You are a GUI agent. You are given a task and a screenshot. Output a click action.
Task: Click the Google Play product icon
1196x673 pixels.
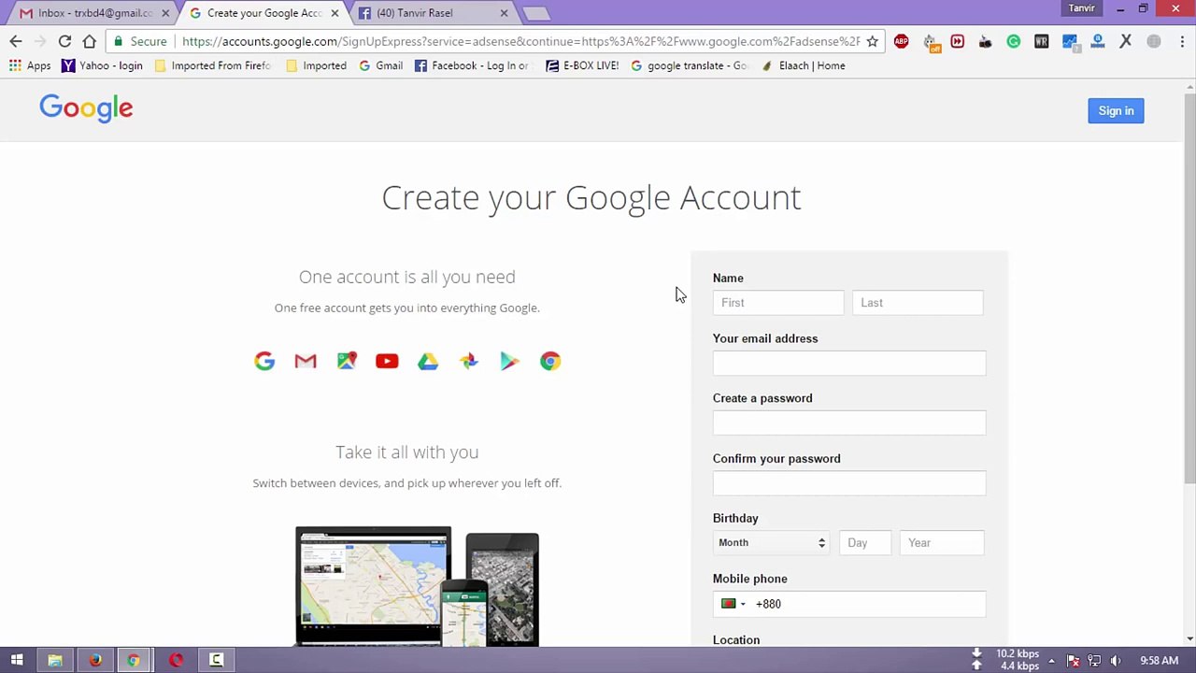pyautogui.click(x=509, y=361)
